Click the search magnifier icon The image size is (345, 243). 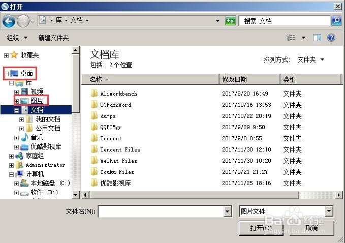pos(336,21)
